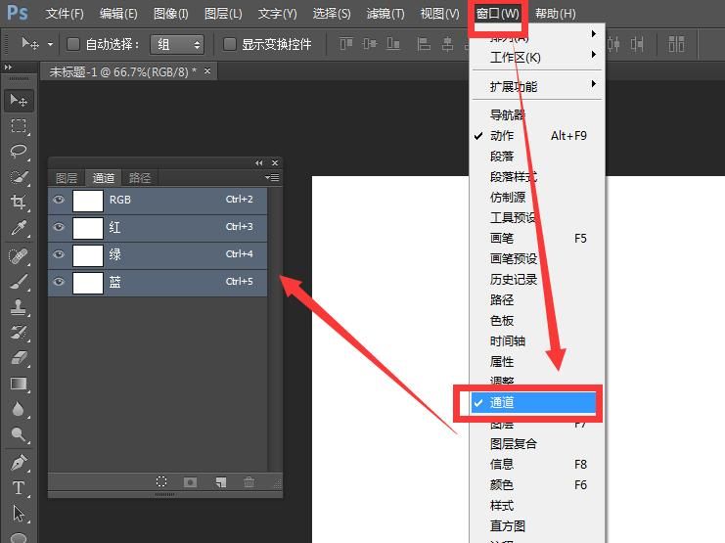The image size is (725, 543).
Task: Collapse the channels panel double-arrow
Action: 259,162
